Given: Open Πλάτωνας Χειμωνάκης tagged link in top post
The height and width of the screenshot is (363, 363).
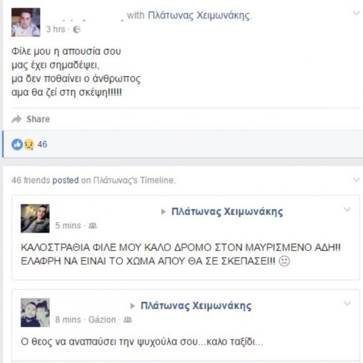Looking at the screenshot, I should tap(199, 15).
